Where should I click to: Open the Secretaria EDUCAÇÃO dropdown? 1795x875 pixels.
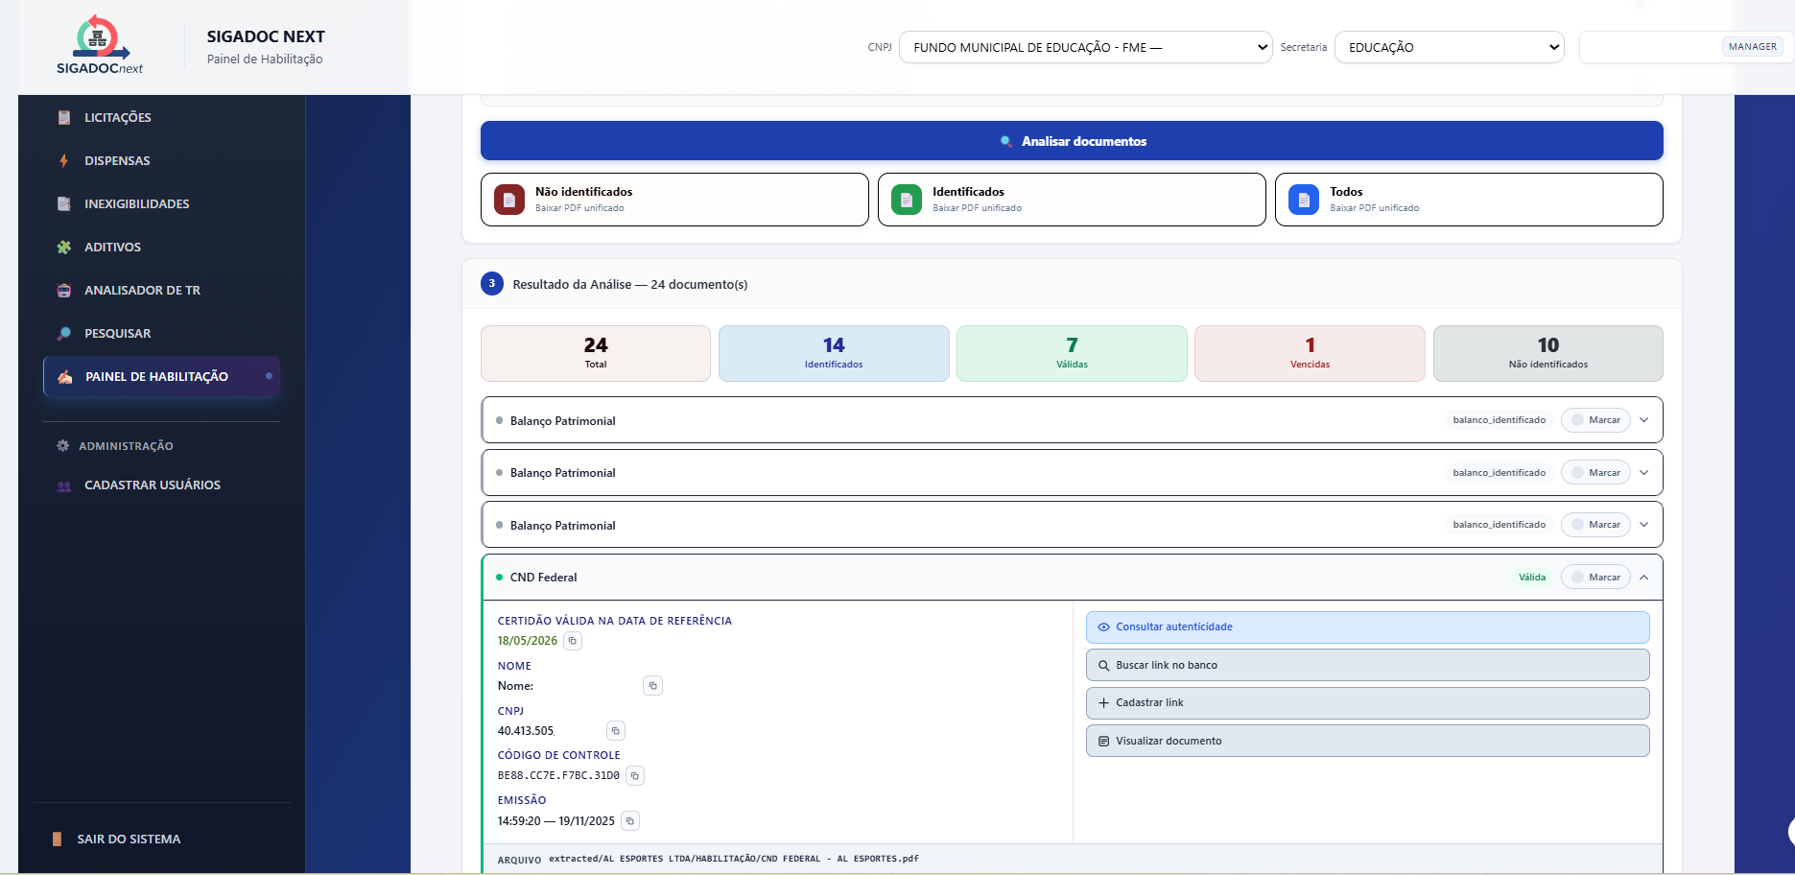pos(1449,47)
